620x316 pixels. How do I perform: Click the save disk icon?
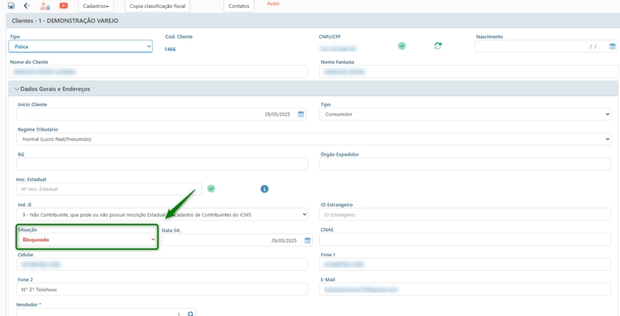tap(11, 5)
